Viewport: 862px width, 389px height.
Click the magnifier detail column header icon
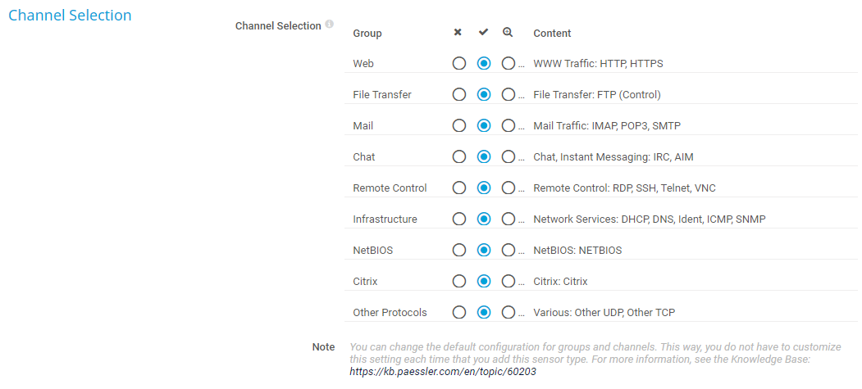coord(508,33)
